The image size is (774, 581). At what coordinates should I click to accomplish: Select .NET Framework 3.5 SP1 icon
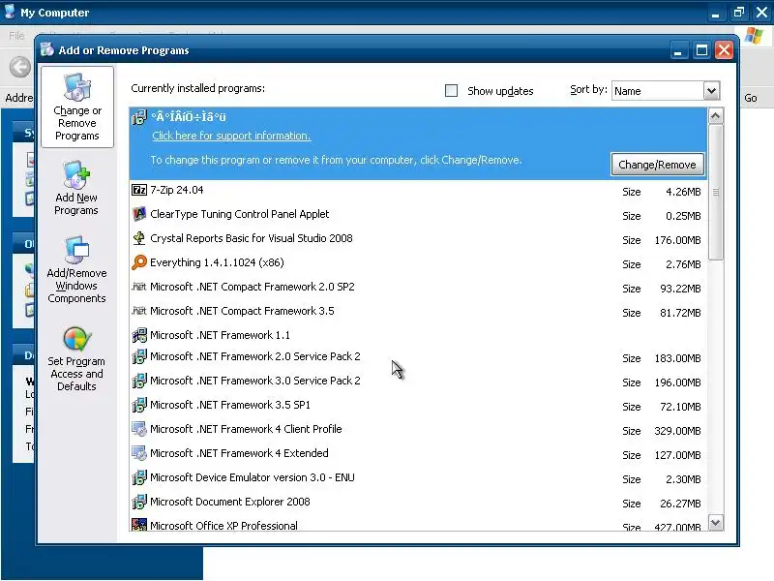click(139, 405)
